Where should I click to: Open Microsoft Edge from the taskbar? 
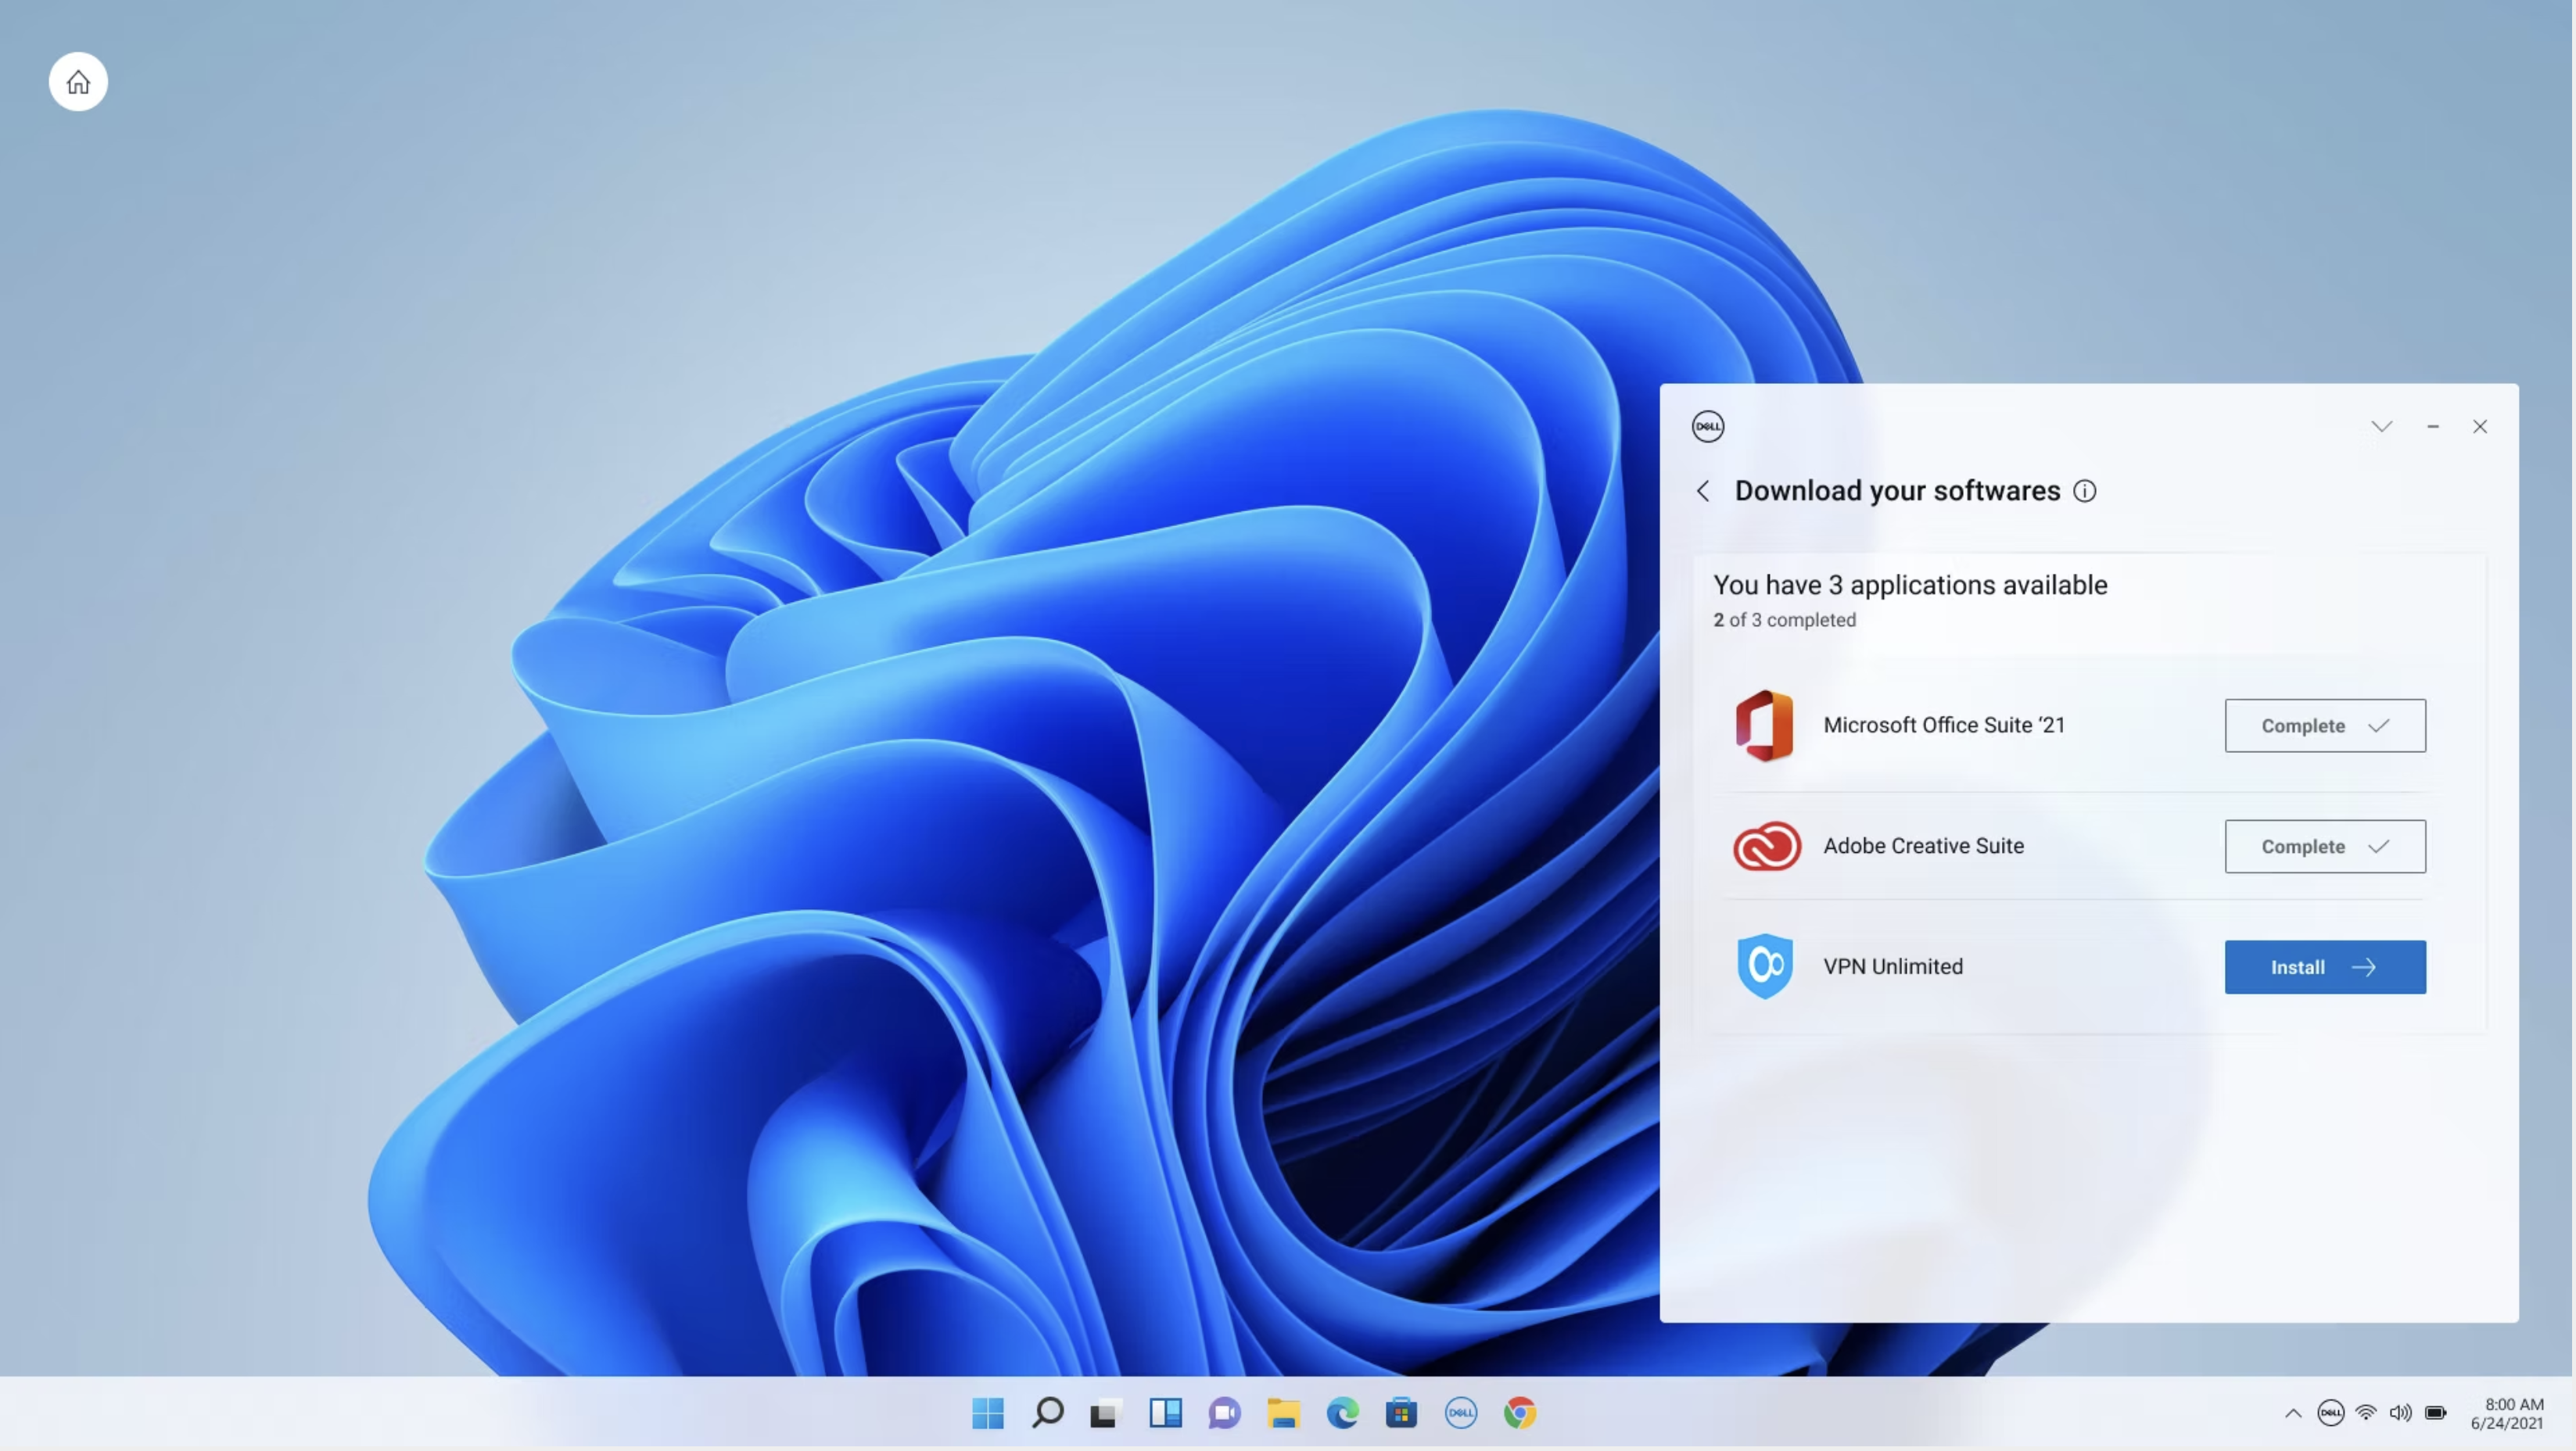pos(1342,1413)
